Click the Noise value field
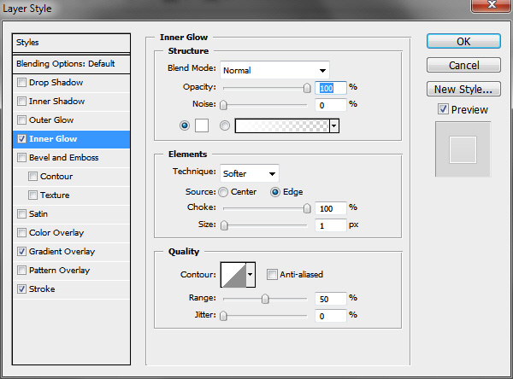The width and height of the screenshot is (513, 379). pyautogui.click(x=330, y=105)
